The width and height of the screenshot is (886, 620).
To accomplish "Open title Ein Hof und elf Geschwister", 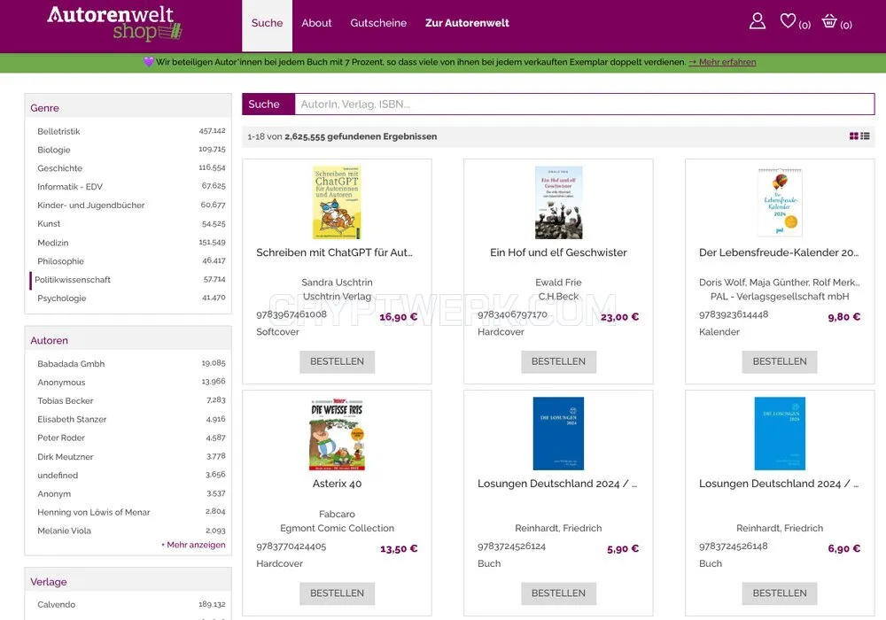I will [558, 252].
